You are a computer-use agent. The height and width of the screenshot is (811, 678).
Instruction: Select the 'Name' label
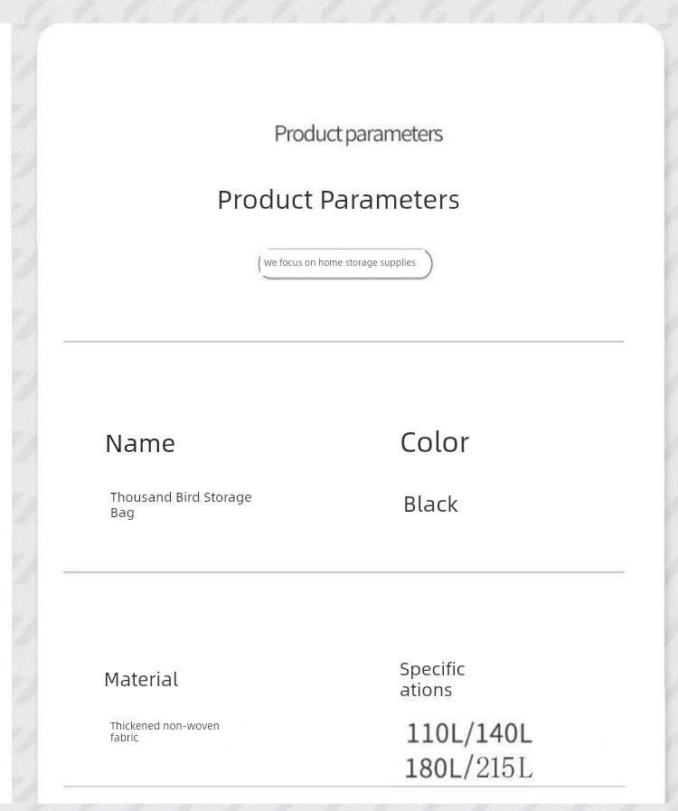pos(140,443)
